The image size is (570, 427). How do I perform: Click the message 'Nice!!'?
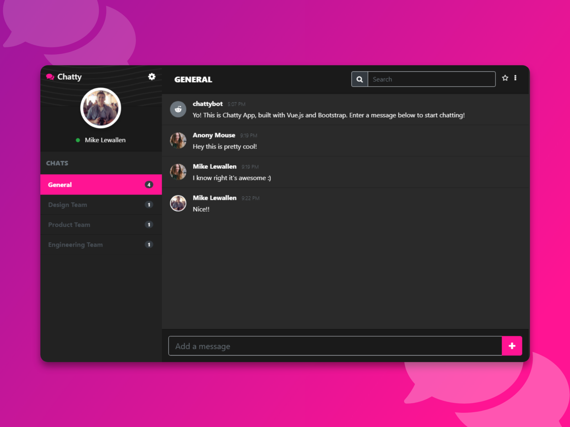pos(201,209)
